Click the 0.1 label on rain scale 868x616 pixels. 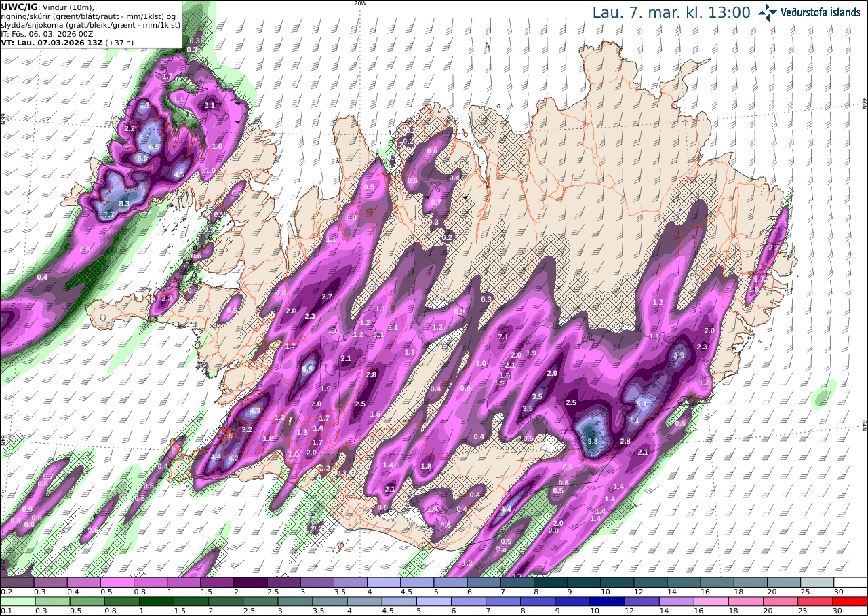tap(5, 611)
